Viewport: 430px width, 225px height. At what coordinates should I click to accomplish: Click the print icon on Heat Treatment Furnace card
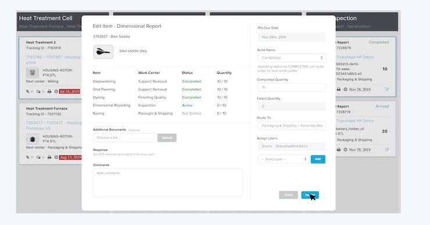point(49,157)
